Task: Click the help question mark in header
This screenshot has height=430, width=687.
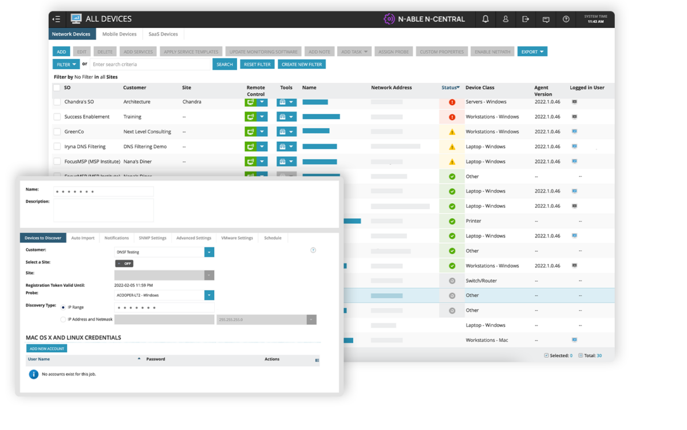Action: click(566, 19)
